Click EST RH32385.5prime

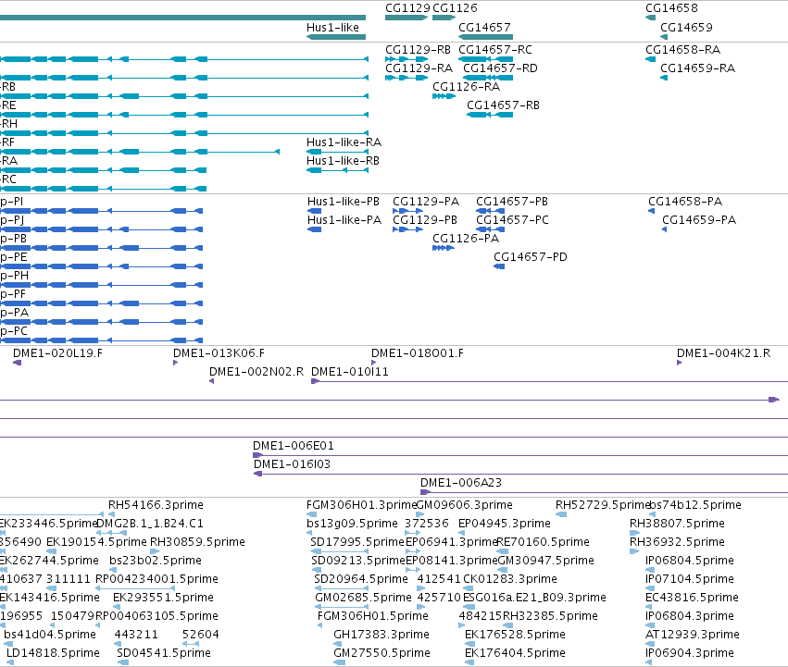coord(550,616)
